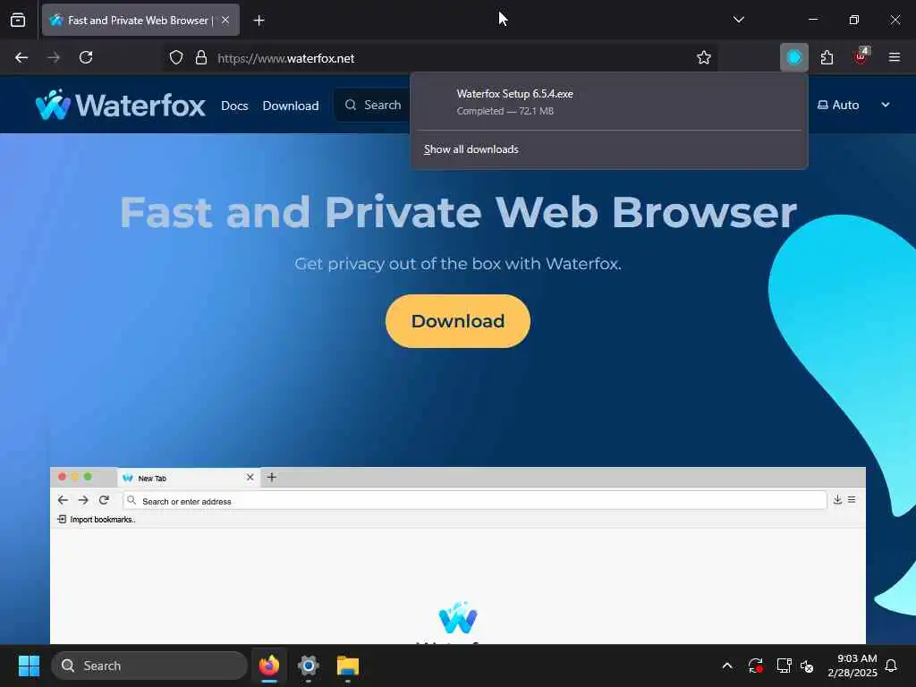Click the taskbar Search box
This screenshot has width=916, height=687.
point(149,666)
